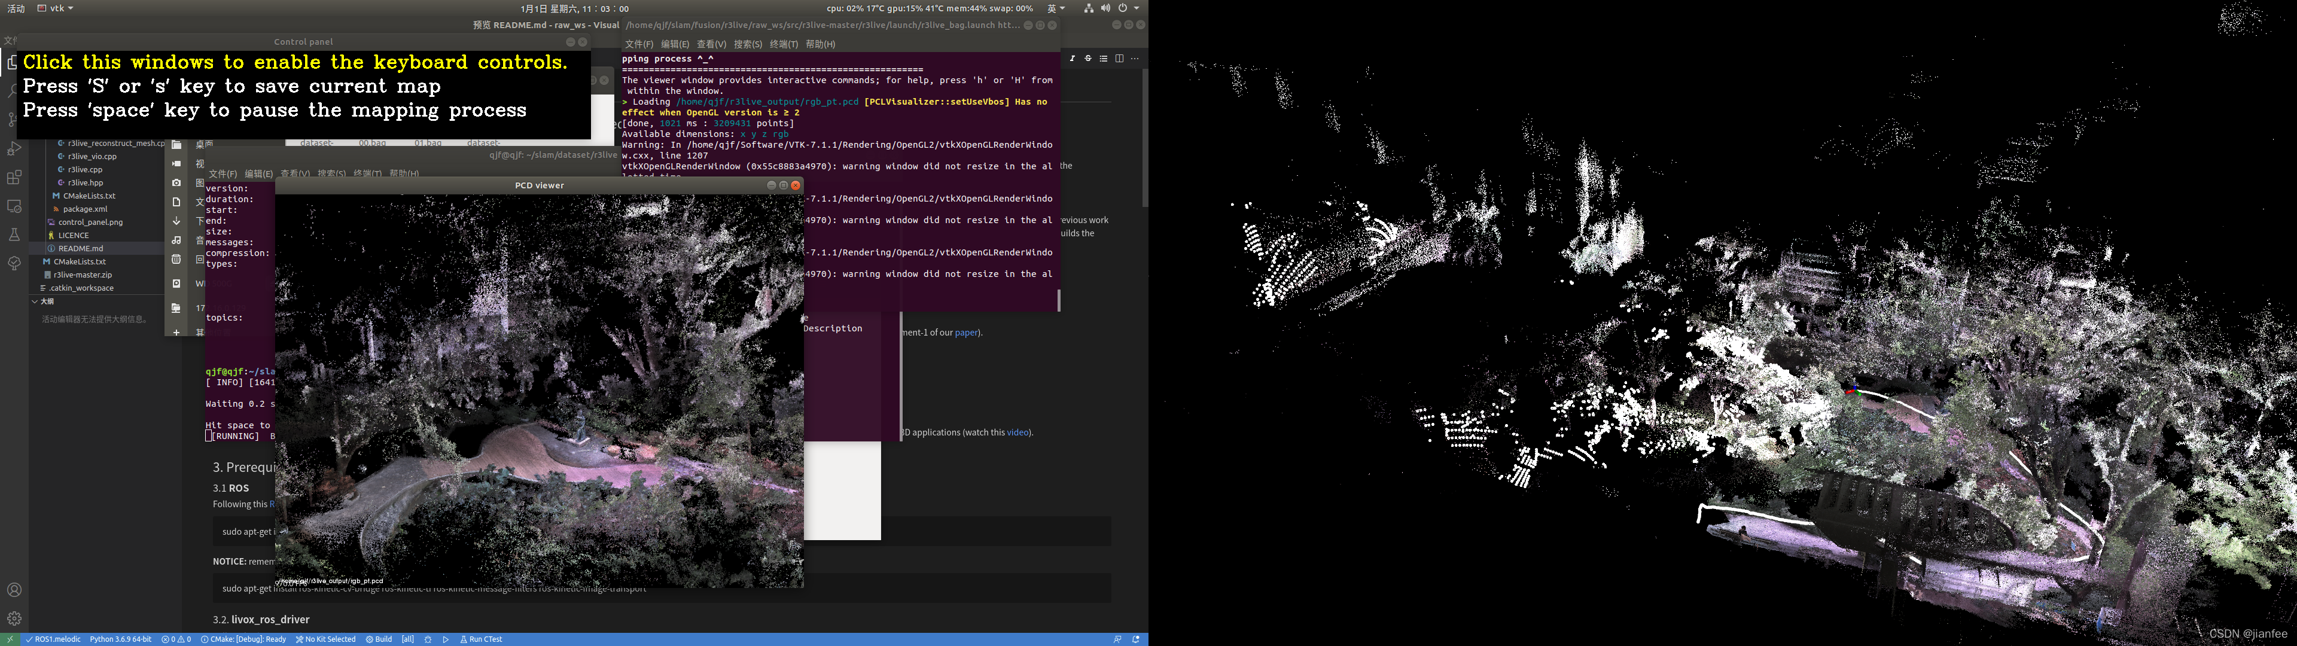This screenshot has width=2297, height=646.
Task: Click the launch terminal scrollbar thumb
Action: tap(1058, 301)
